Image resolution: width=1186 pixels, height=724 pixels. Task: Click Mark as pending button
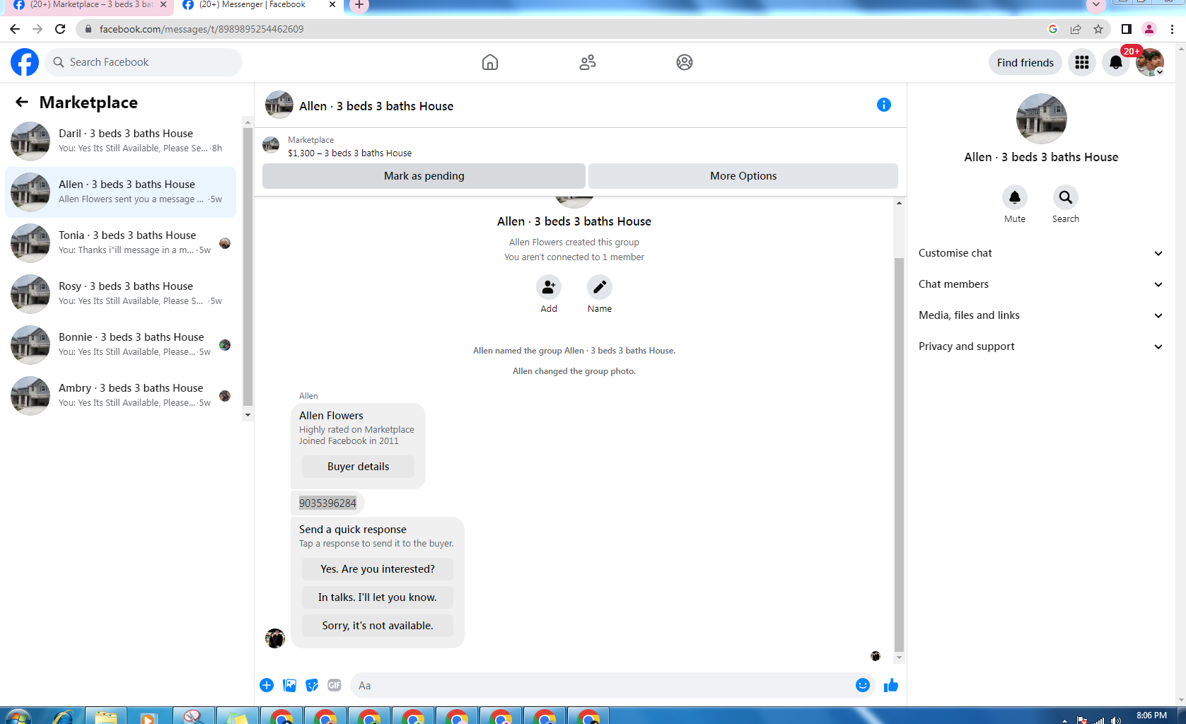424,176
